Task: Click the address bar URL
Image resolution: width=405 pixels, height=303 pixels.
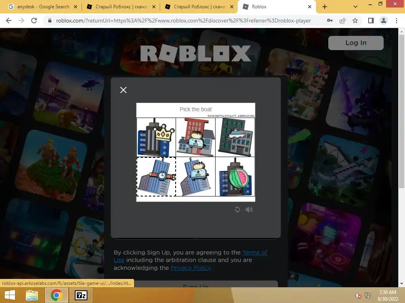Action: click(184, 21)
